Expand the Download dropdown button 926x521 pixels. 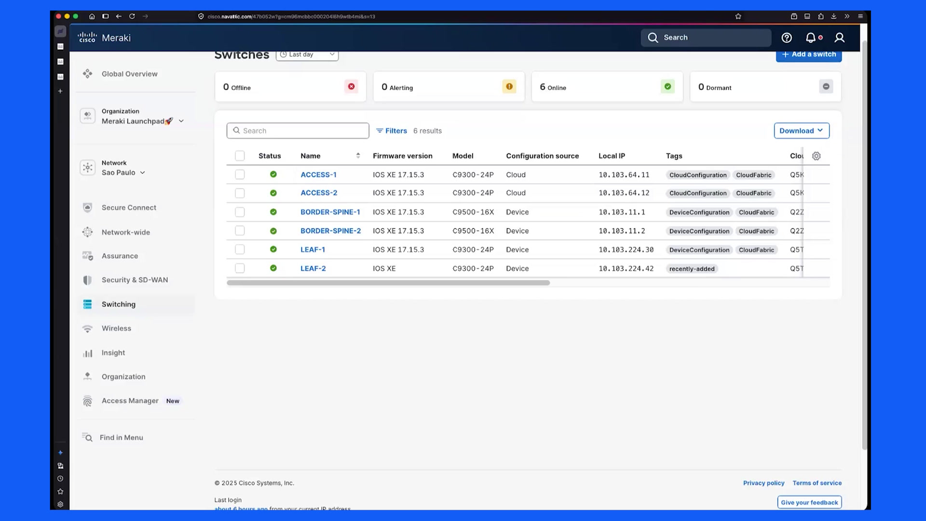point(802,131)
